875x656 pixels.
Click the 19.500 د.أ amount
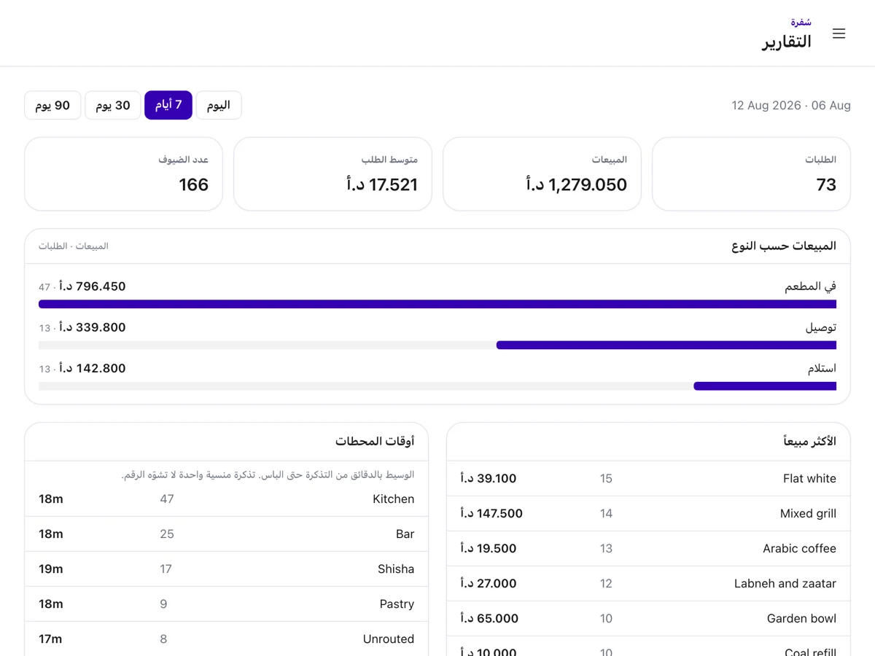(x=489, y=549)
